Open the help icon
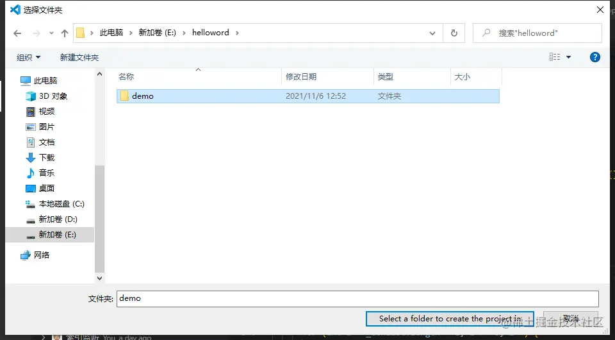 click(x=595, y=57)
